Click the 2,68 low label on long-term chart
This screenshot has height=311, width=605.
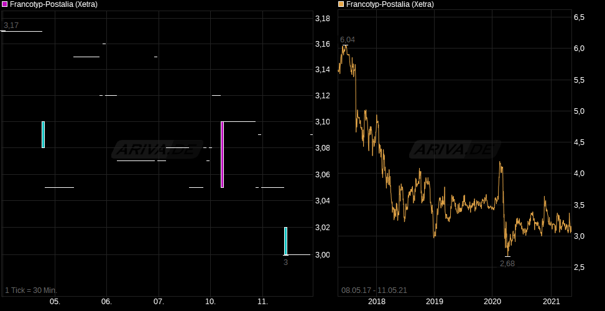click(507, 263)
